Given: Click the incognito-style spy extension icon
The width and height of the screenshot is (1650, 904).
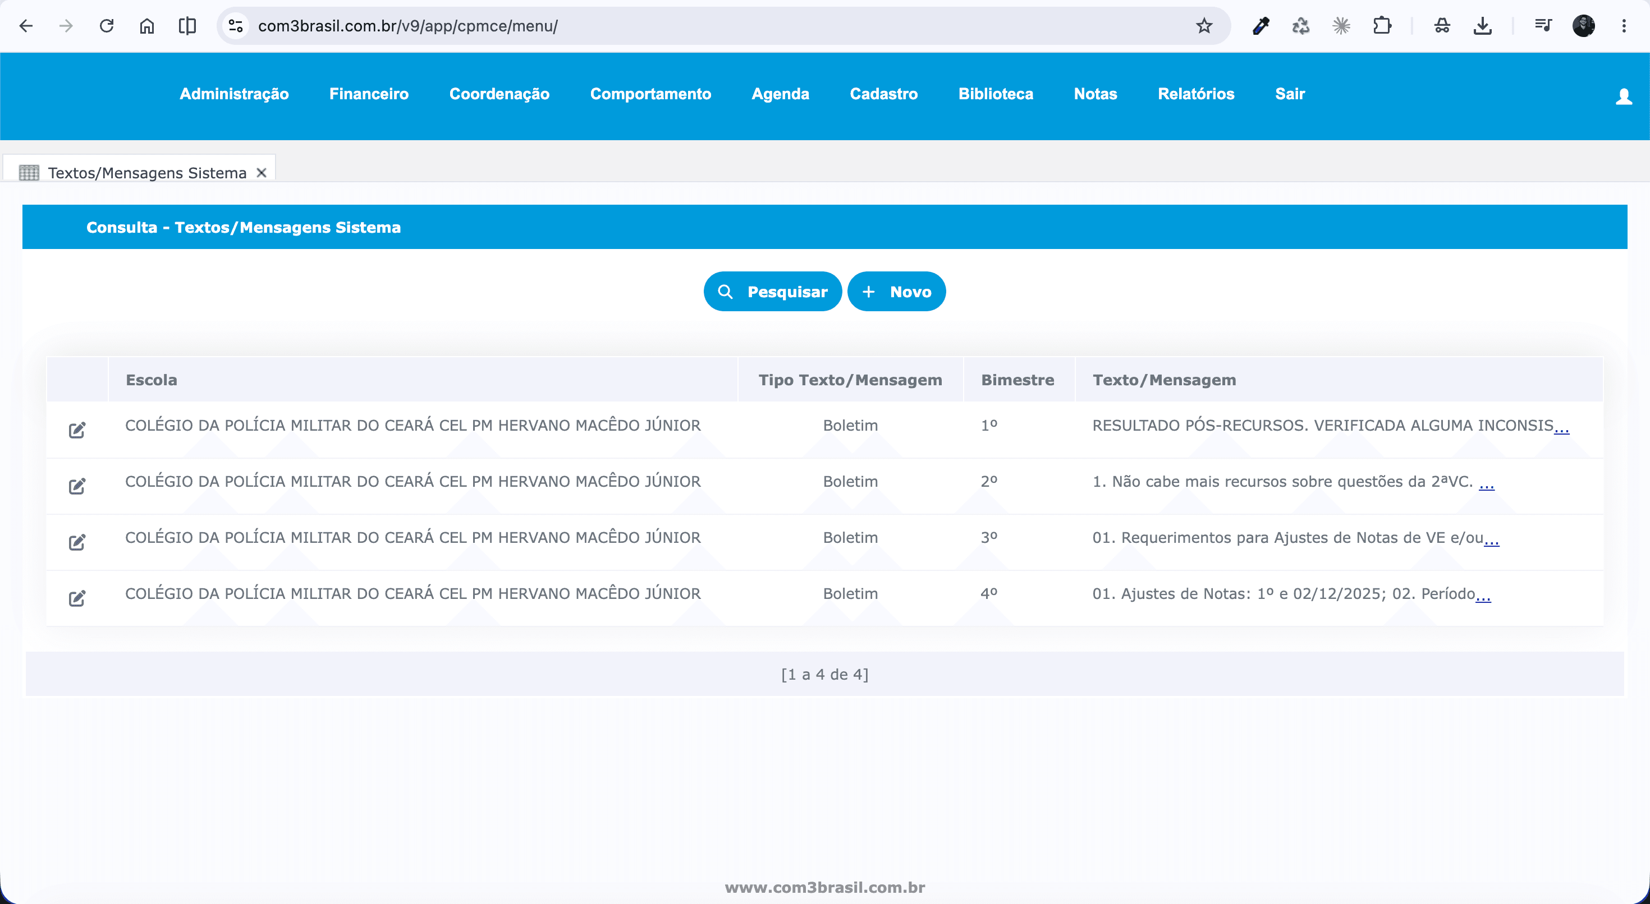Looking at the screenshot, I should [1442, 26].
